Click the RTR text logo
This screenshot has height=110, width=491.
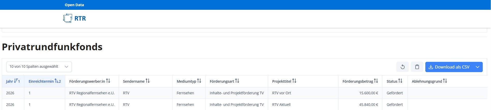point(80,19)
